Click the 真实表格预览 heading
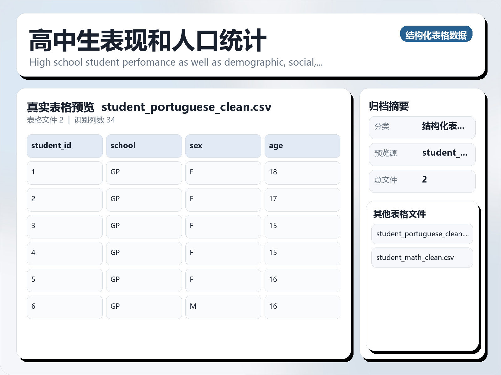This screenshot has height=375, width=501. point(61,107)
